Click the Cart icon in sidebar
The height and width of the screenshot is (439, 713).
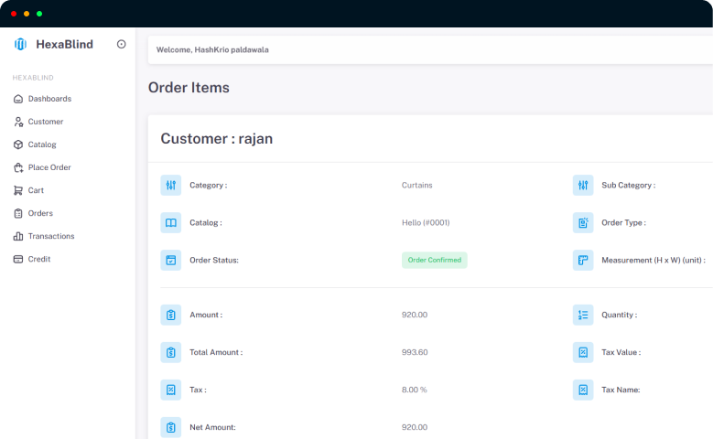coord(18,190)
